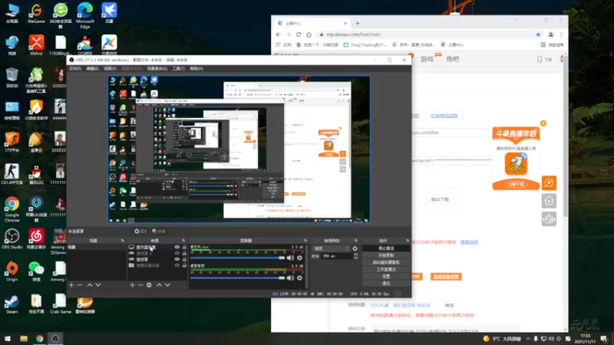Open Chrome three-dot menu
This screenshot has height=345, width=614.
561,34
